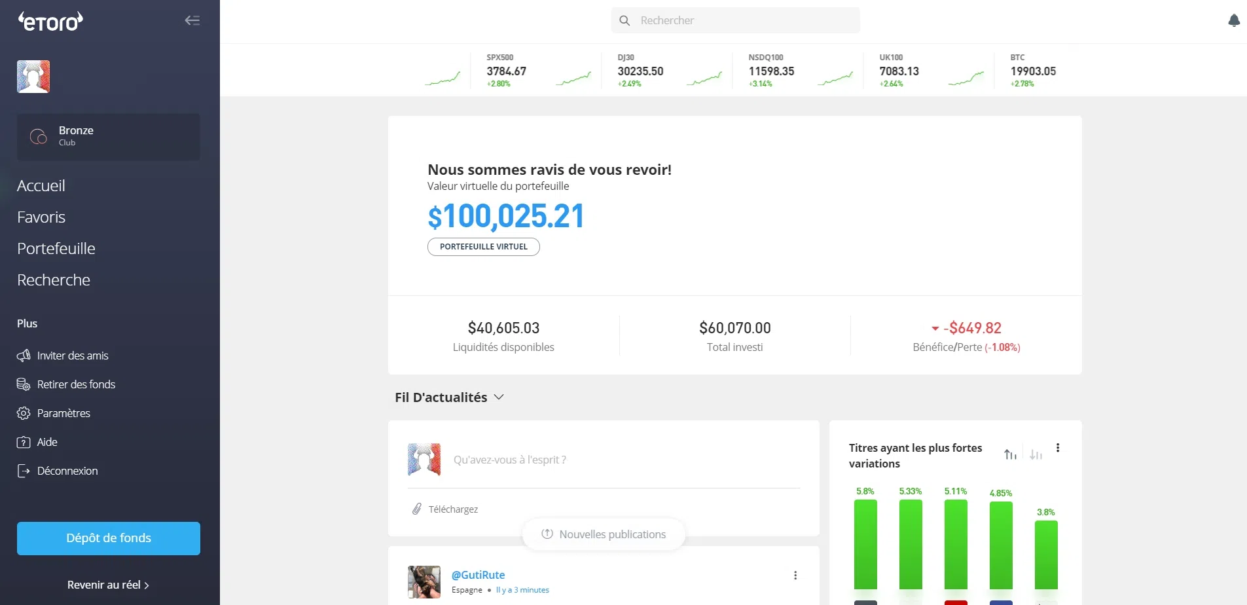Click the DJ30 price 30235.50

coord(640,71)
